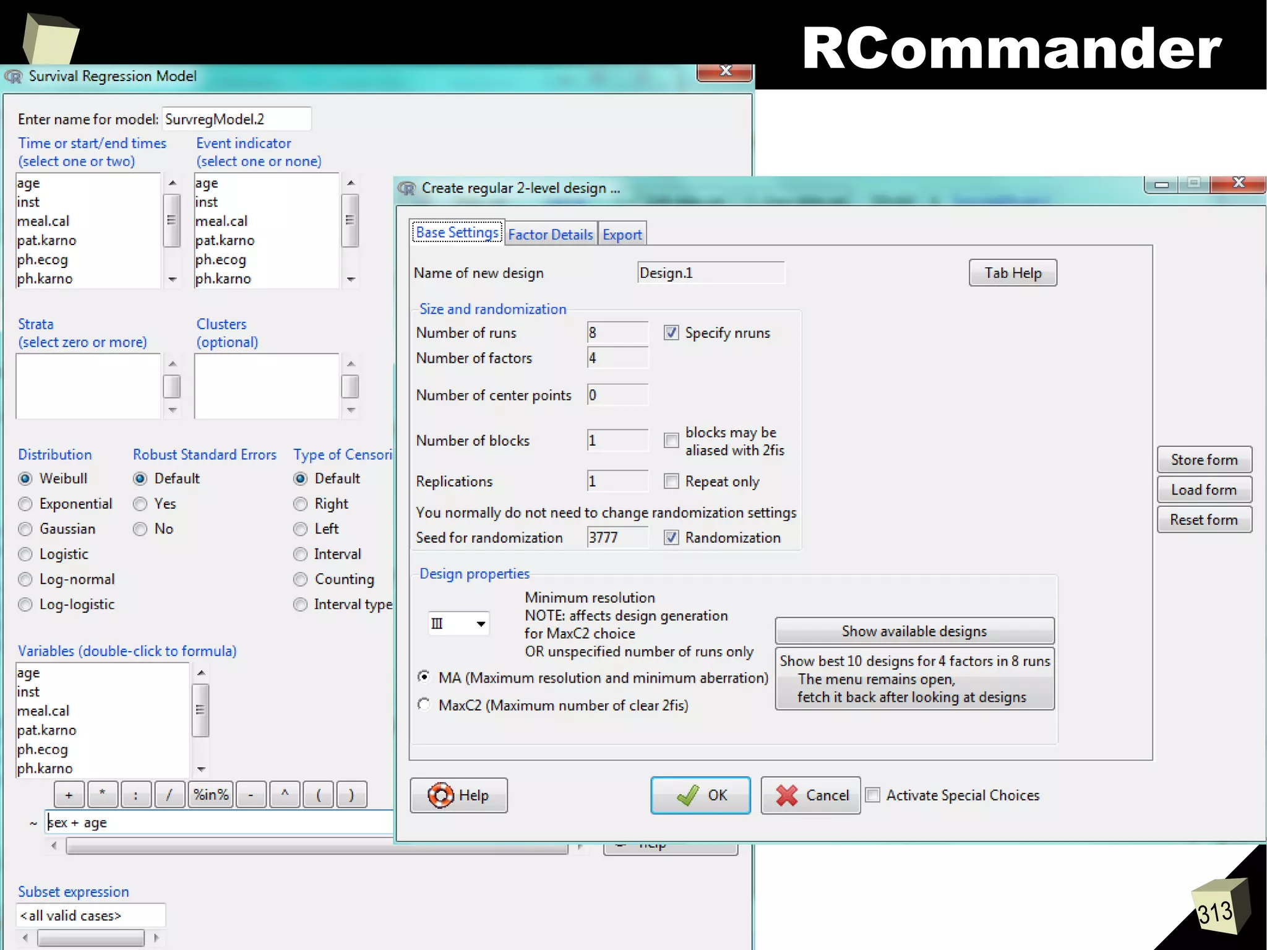Click the slash operator formula button
Screen dimensions: 1267x950
click(169, 795)
